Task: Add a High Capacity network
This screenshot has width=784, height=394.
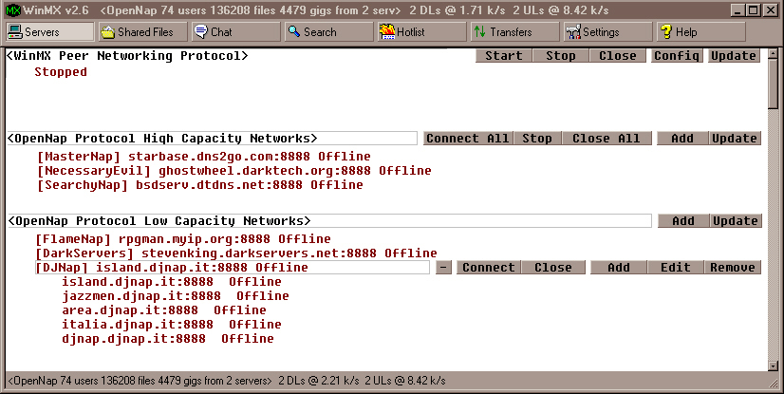Action: click(682, 139)
